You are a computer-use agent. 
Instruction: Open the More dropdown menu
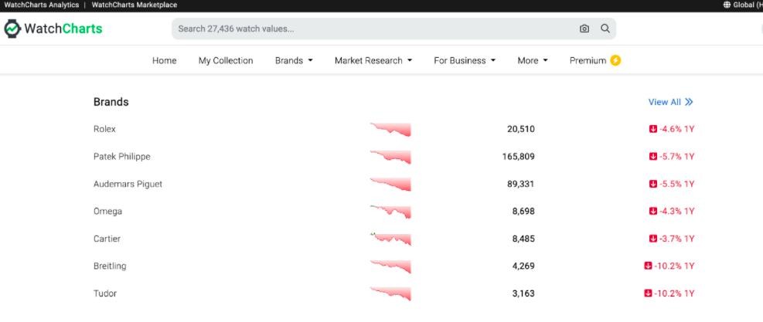coord(532,60)
